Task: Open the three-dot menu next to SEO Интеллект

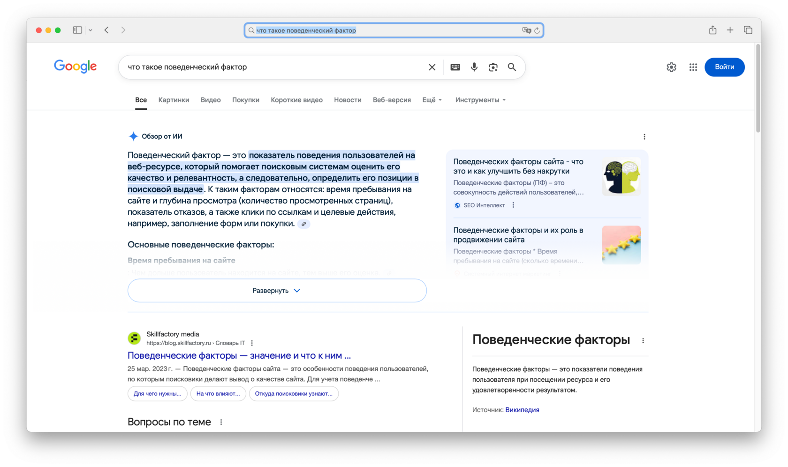Action: pyautogui.click(x=514, y=205)
